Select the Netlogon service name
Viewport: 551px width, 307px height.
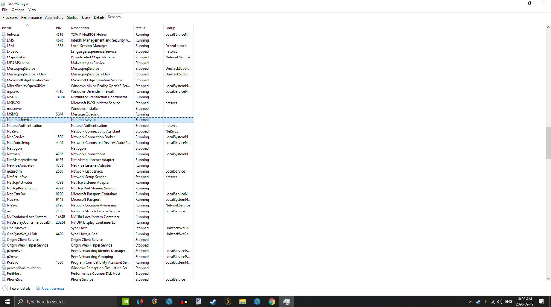14,148
